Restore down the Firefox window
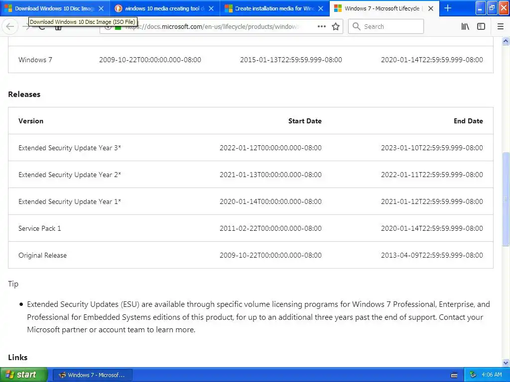This screenshot has height=382, width=510. (492, 8)
